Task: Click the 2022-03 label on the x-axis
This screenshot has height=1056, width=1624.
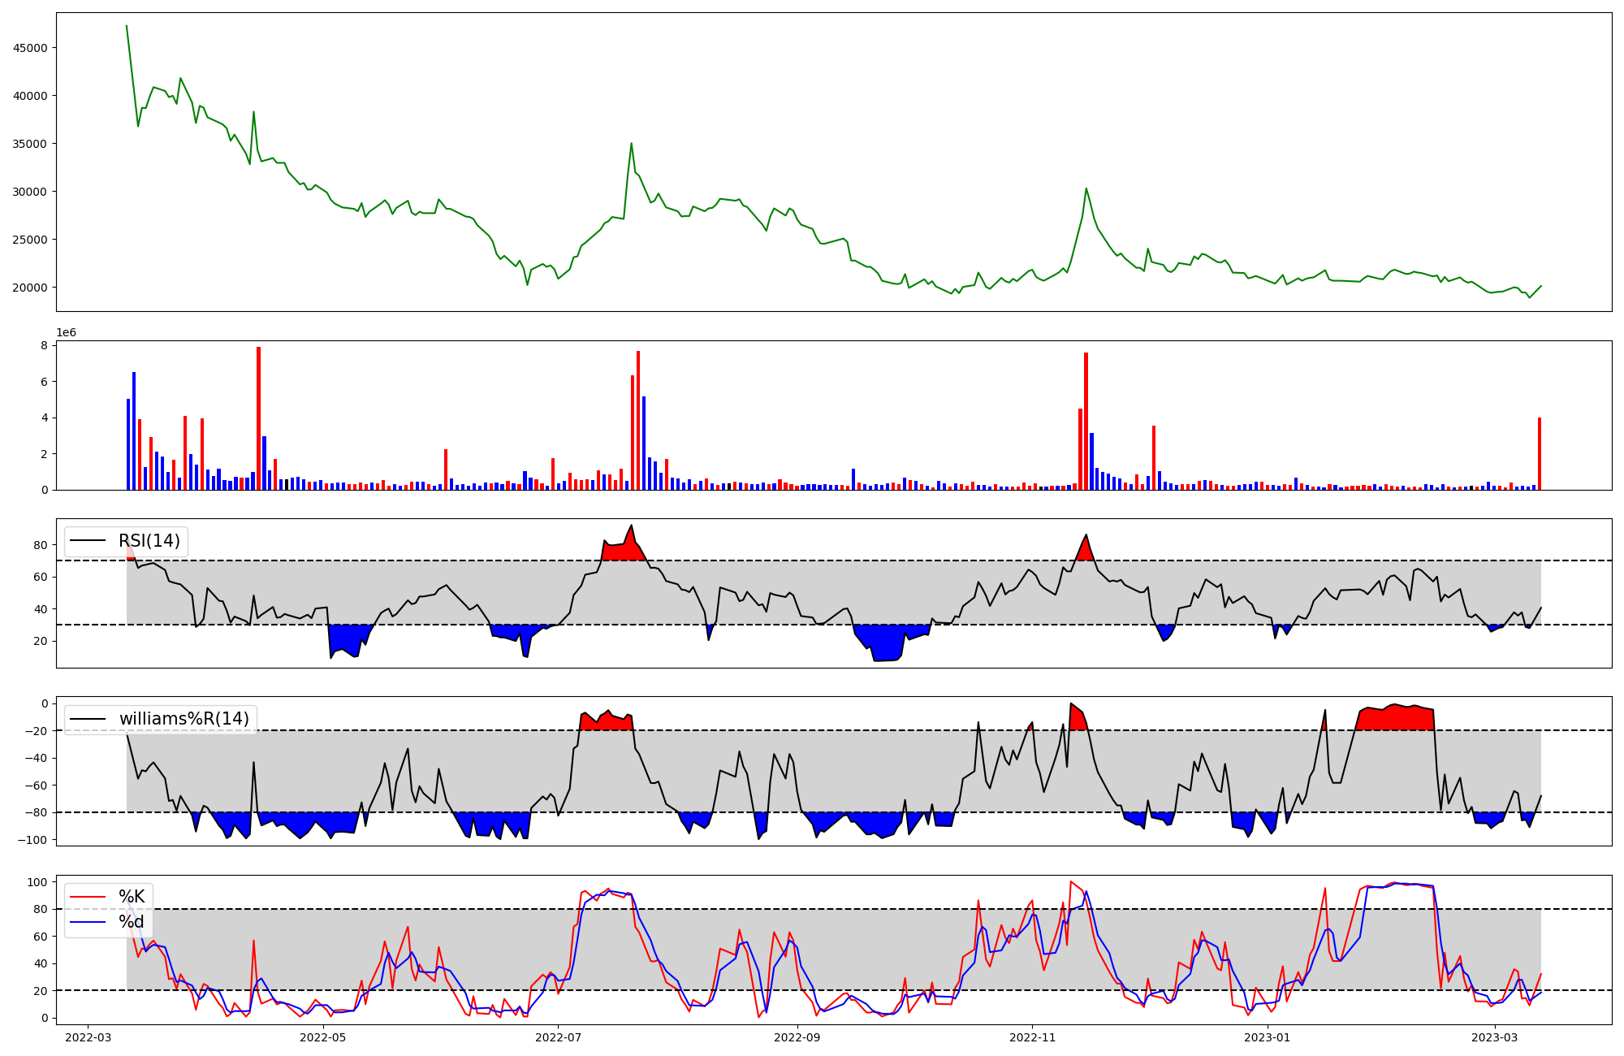Action: coord(88,1037)
